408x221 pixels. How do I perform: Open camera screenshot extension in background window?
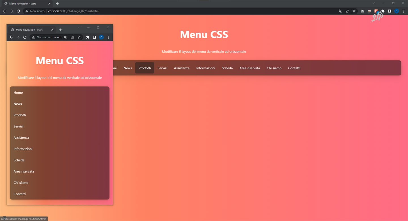(362, 11)
